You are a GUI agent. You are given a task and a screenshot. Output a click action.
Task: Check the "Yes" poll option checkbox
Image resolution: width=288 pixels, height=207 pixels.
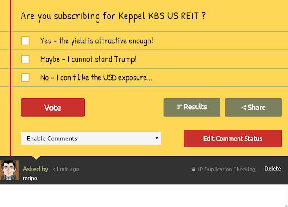(25, 41)
